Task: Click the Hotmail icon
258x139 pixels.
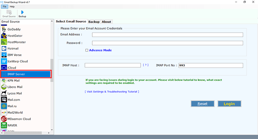Action: [4, 48]
